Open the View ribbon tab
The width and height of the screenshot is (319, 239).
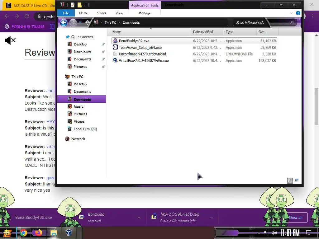(x=119, y=13)
